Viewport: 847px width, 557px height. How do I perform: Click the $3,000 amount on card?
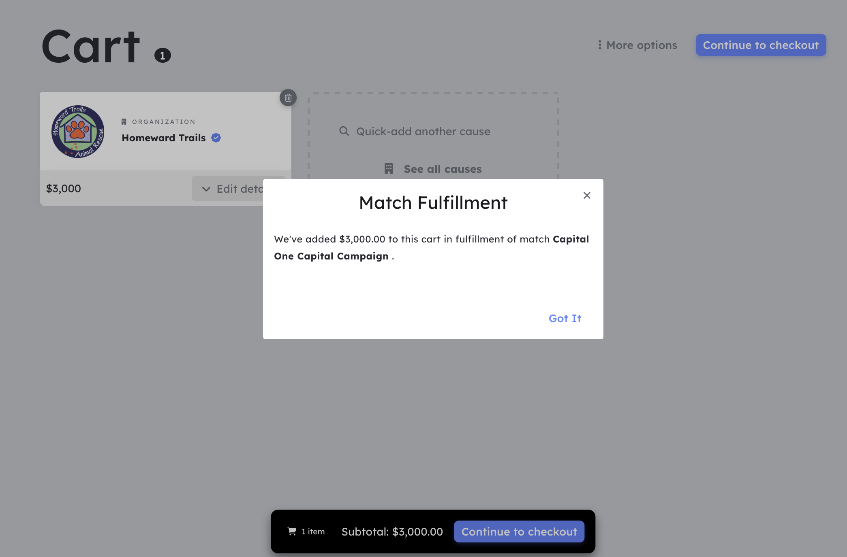tap(64, 189)
